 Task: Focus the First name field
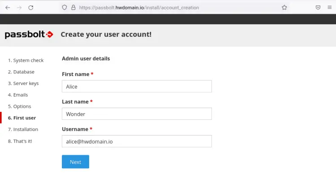coord(137,86)
